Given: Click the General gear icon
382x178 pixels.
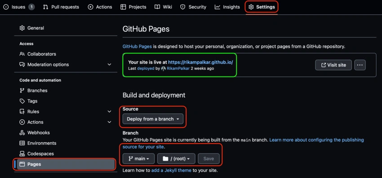Looking at the screenshot, I should click(22, 28).
